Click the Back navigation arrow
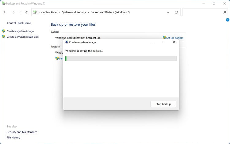 5,12
